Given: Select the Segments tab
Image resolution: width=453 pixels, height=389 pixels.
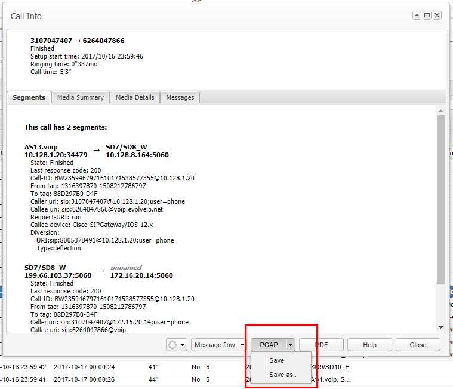Looking at the screenshot, I should 29,97.
